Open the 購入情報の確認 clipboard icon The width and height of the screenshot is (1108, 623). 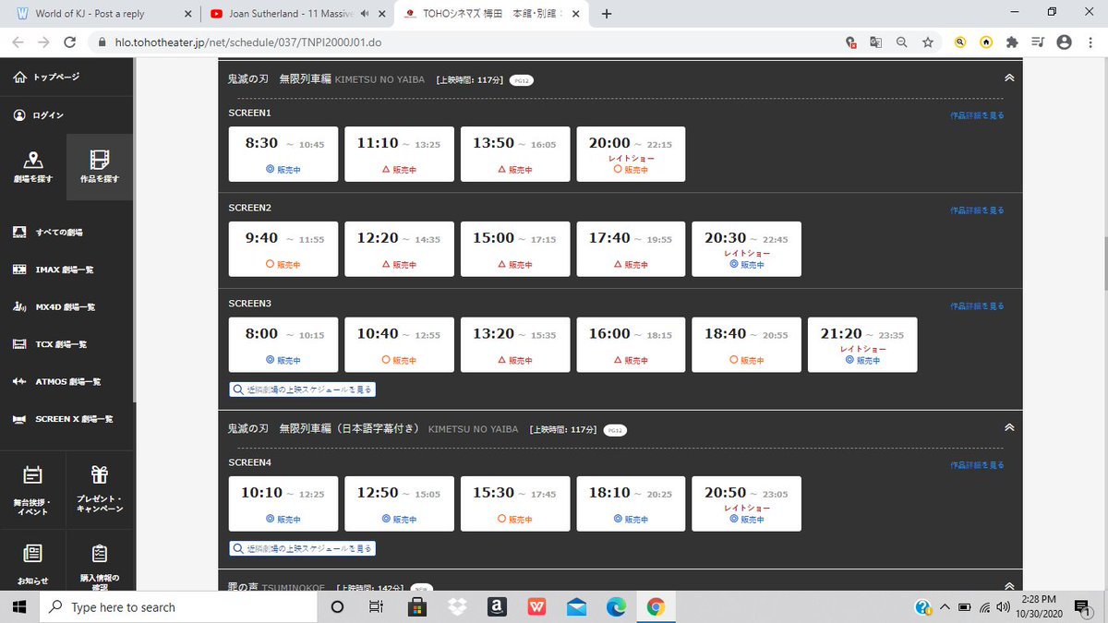coord(100,554)
